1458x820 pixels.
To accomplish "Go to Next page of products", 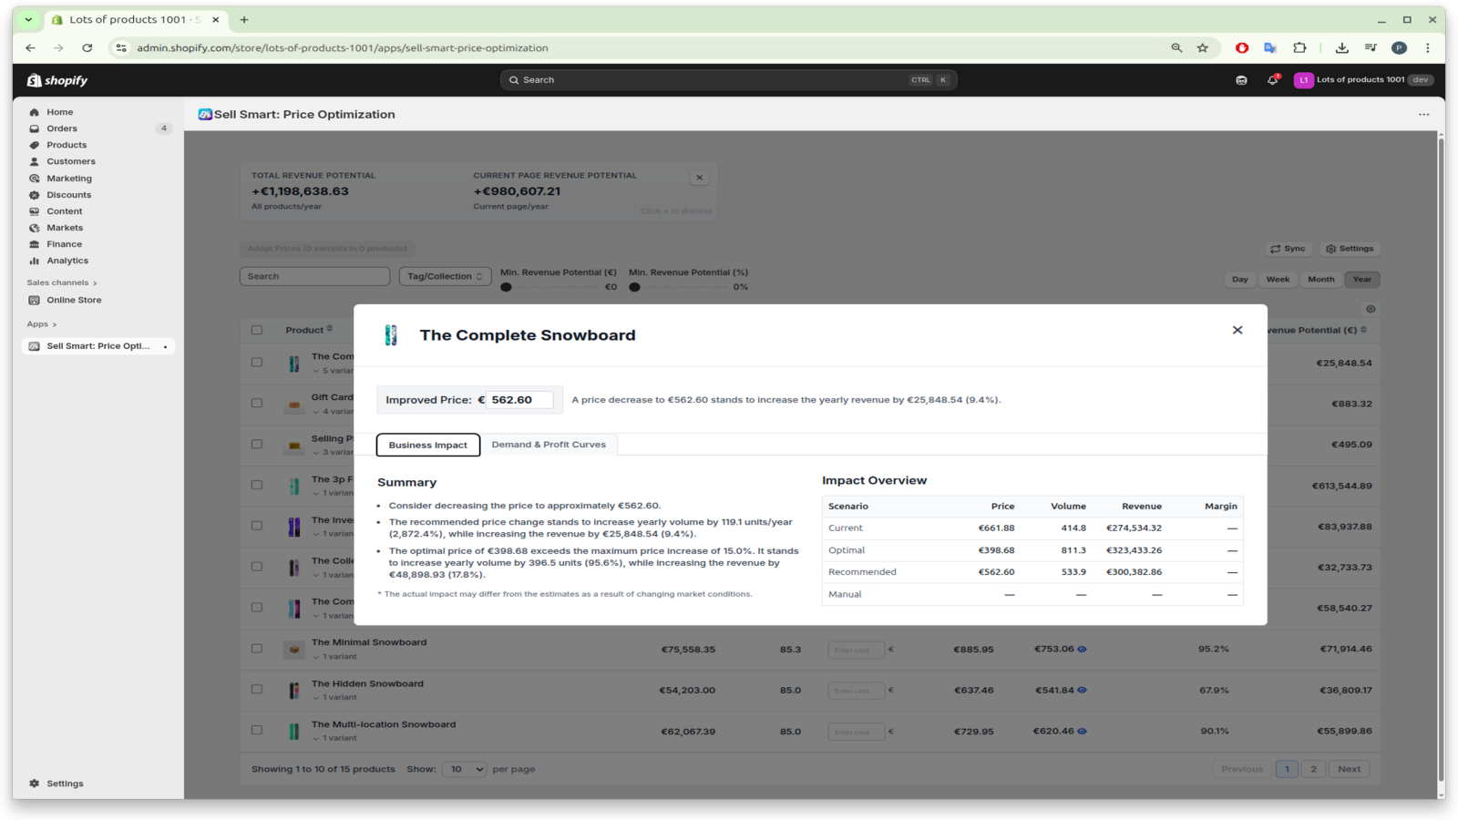I will (x=1349, y=770).
